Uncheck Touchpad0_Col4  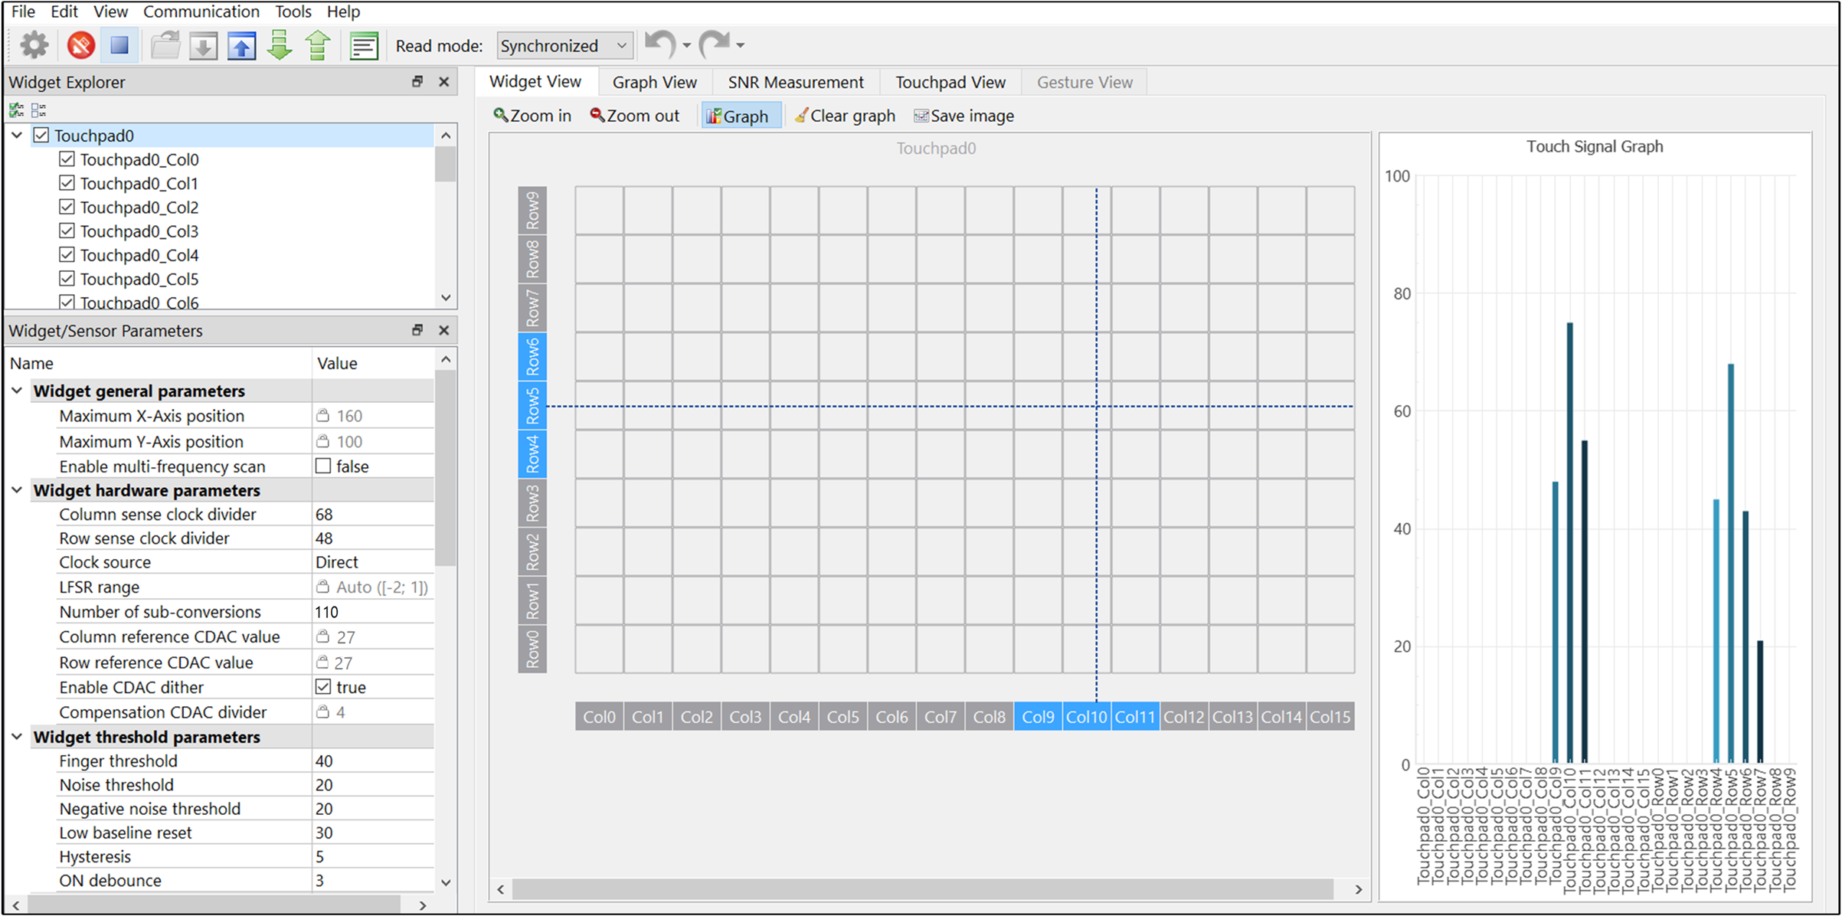point(67,254)
